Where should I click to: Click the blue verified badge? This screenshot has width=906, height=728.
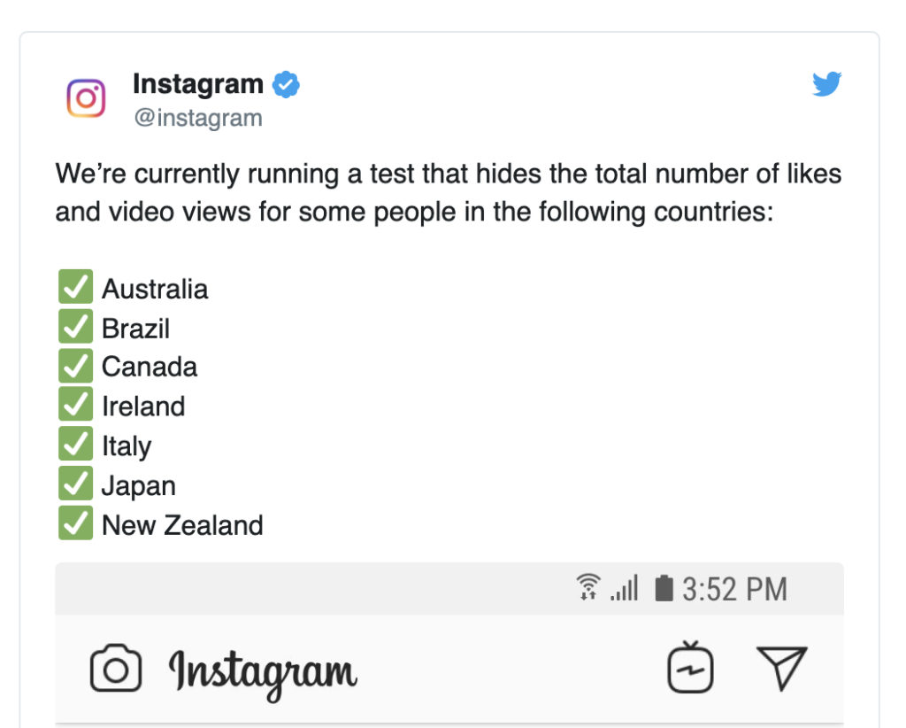(286, 84)
